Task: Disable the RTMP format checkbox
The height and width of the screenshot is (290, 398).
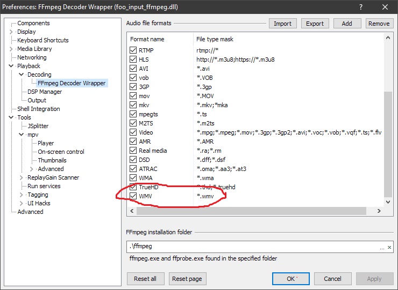Action: [x=133, y=50]
